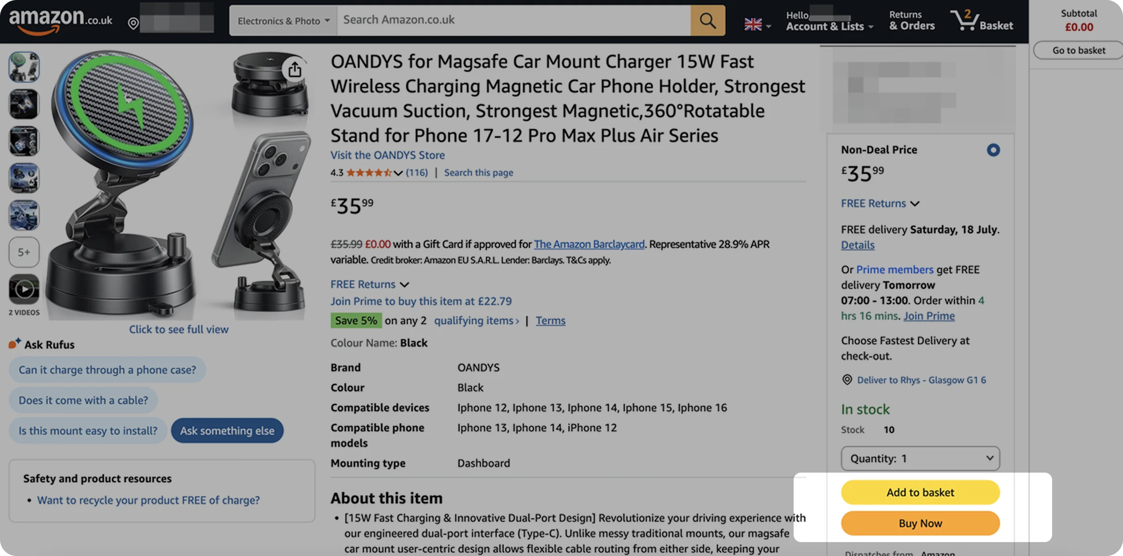
Task: Play the product videos thumbnail
Action: point(24,289)
